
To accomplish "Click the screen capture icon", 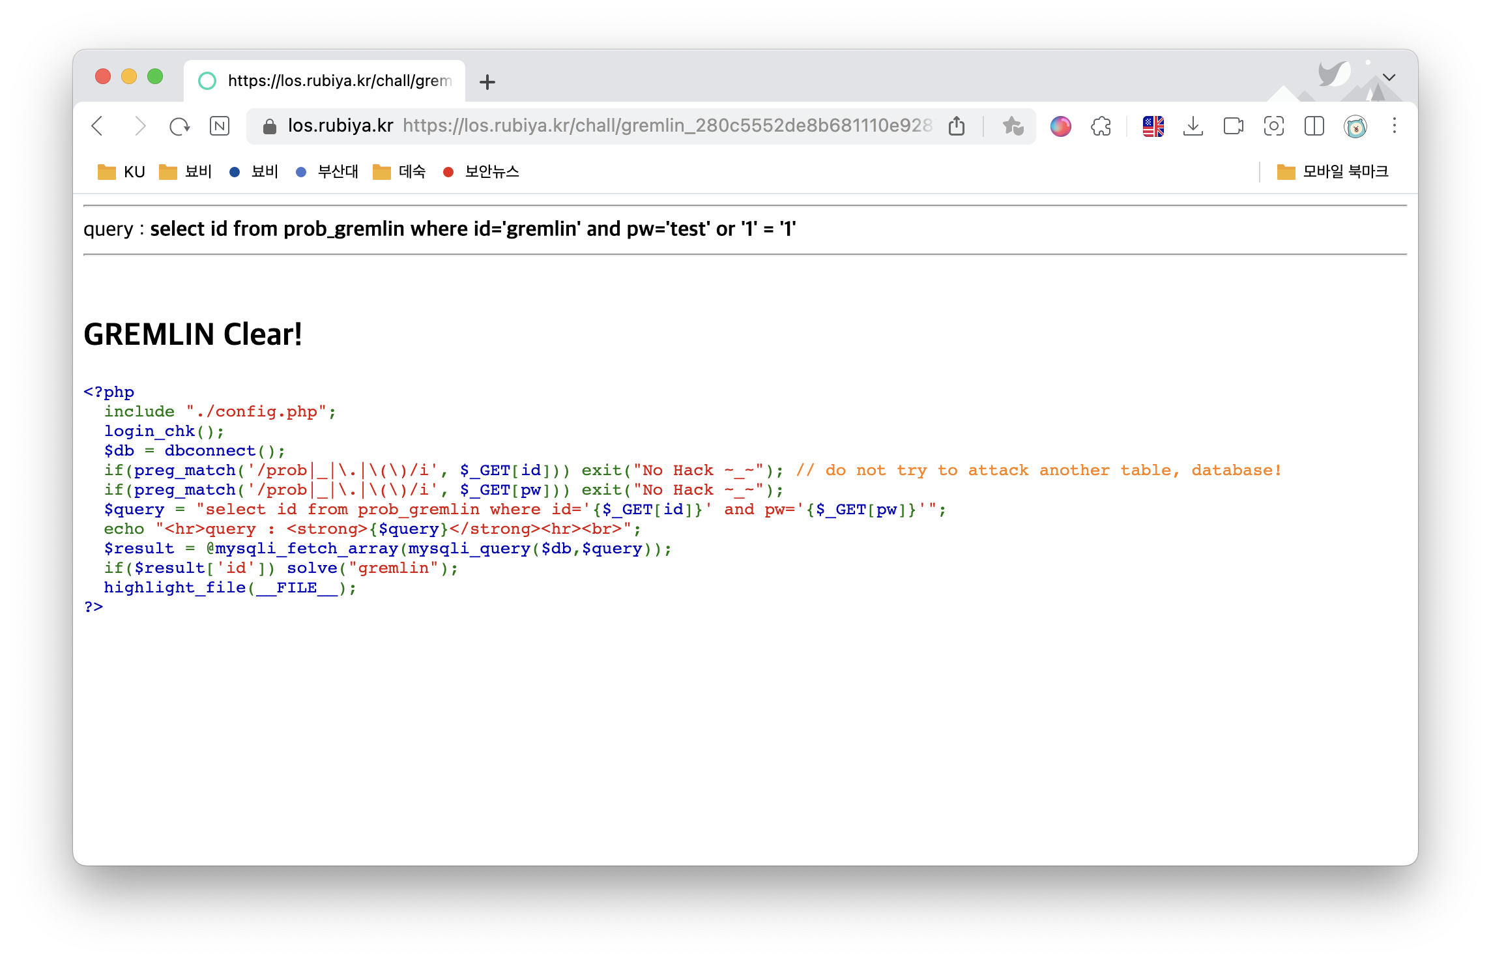I will 1273,126.
